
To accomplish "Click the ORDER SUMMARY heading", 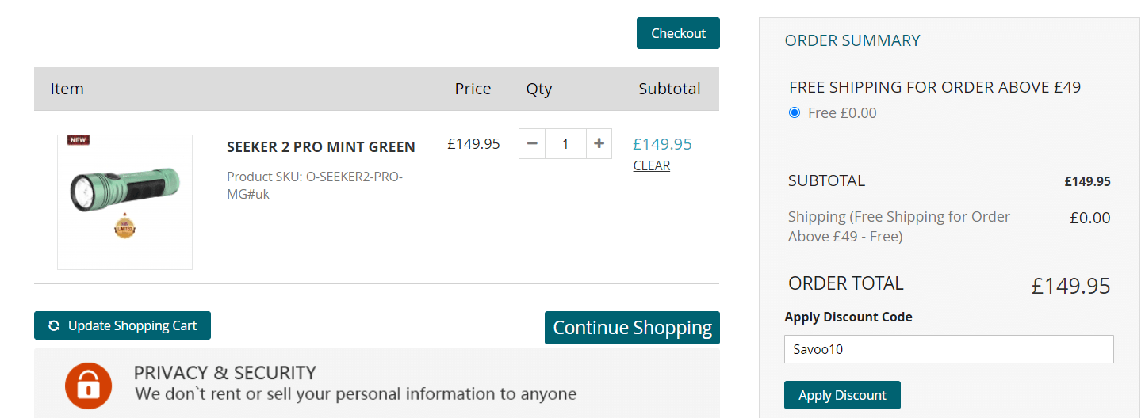I will 852,40.
